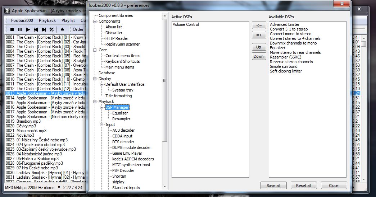The image size is (376, 197).
Task: Open Context menu items page
Action: [x=123, y=56]
